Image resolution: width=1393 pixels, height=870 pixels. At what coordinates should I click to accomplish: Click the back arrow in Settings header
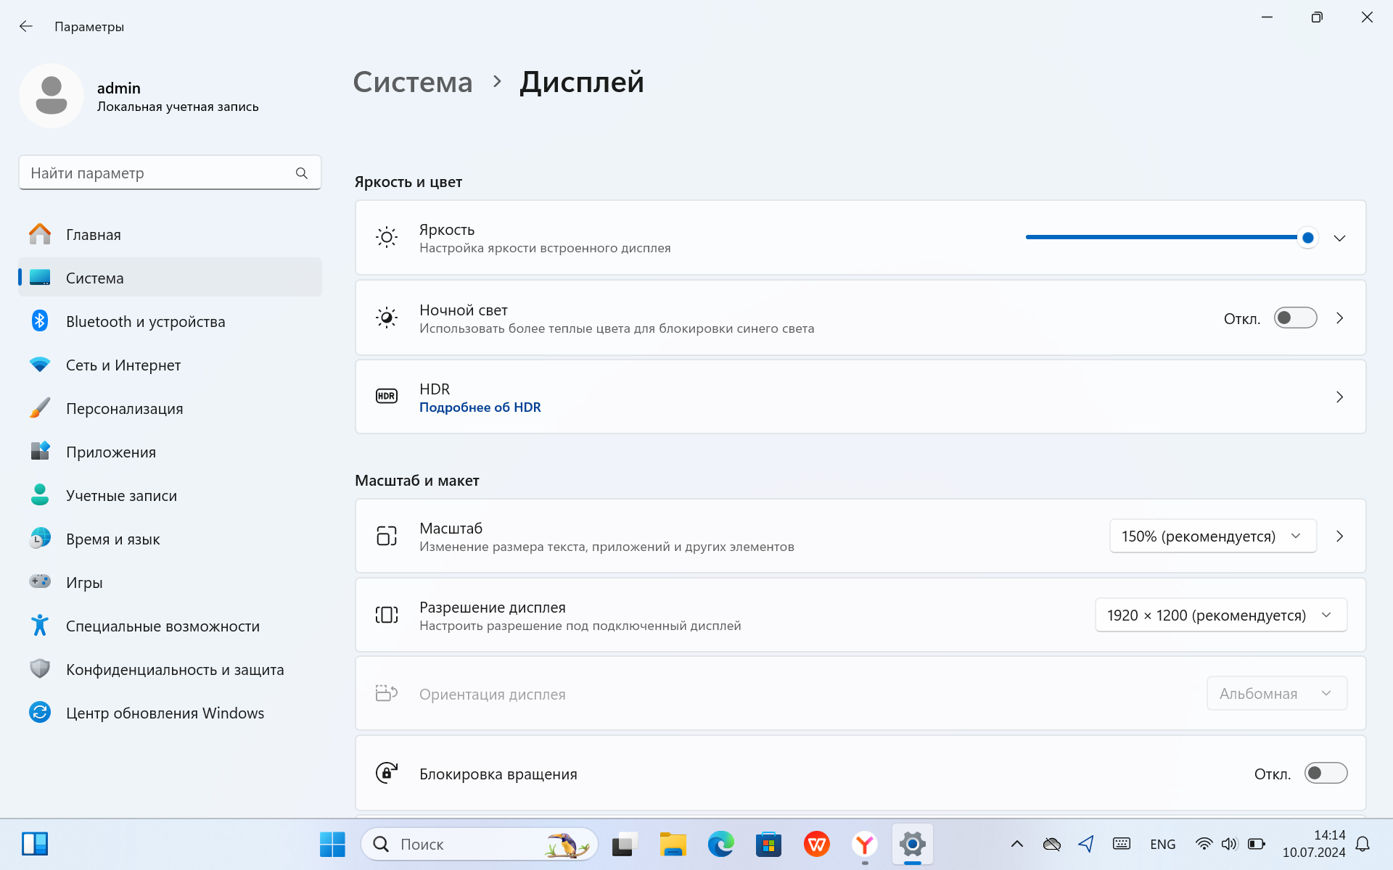coord(26,27)
